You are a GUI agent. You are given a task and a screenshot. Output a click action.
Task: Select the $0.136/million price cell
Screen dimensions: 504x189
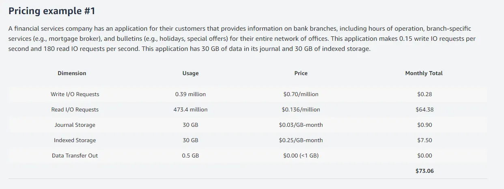tap(301, 109)
